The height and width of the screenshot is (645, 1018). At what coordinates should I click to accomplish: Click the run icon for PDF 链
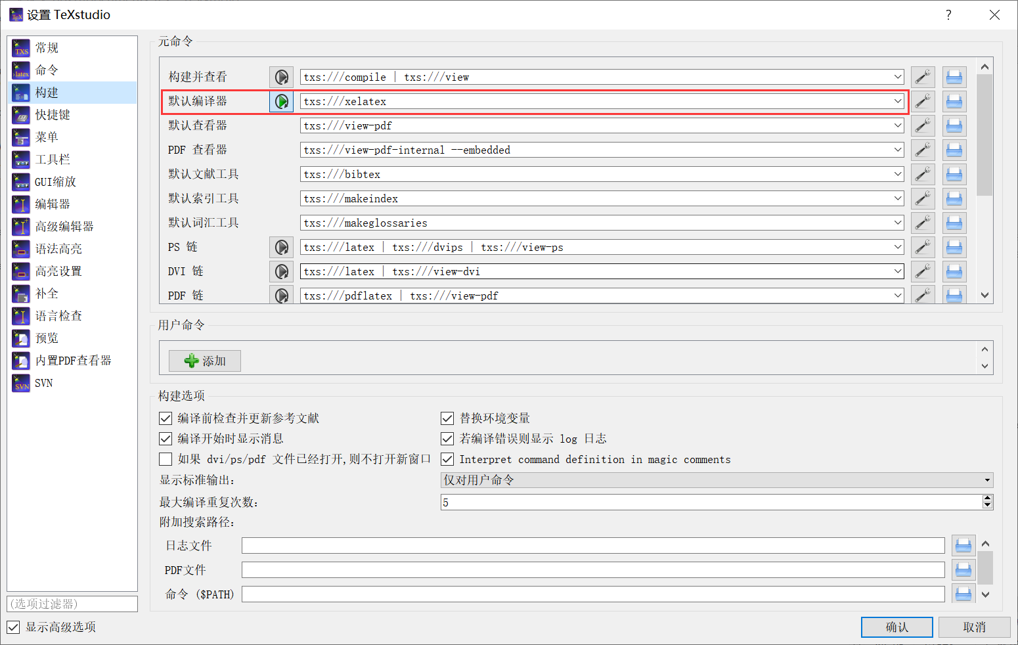[281, 296]
